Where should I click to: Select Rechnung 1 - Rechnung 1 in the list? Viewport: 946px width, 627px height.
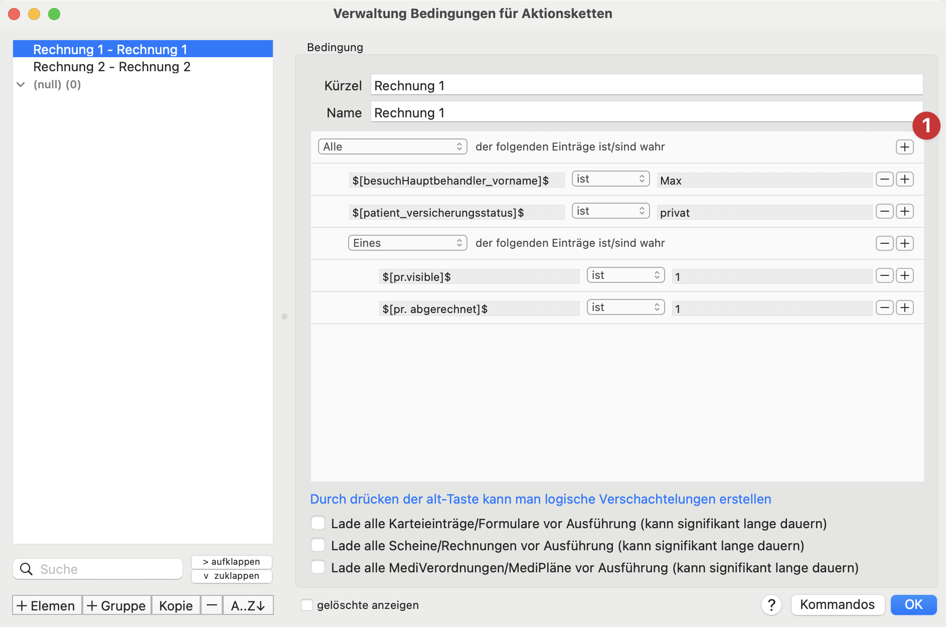[x=143, y=49]
